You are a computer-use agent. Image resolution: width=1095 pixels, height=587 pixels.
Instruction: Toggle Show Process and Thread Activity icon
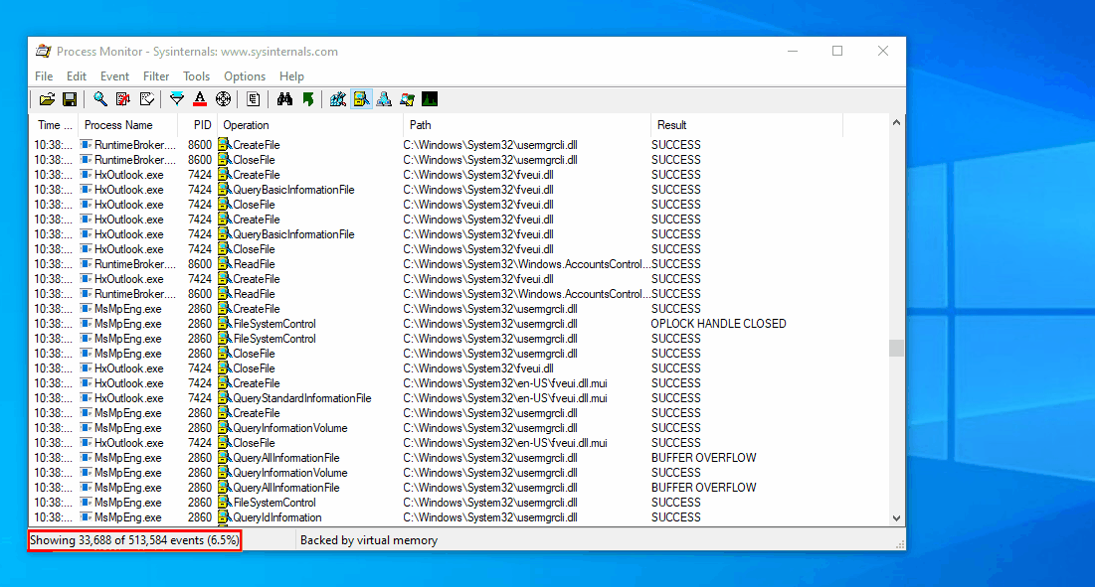pos(407,99)
